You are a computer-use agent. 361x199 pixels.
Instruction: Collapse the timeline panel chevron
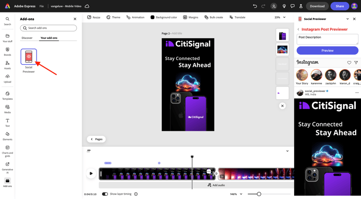[287, 151]
